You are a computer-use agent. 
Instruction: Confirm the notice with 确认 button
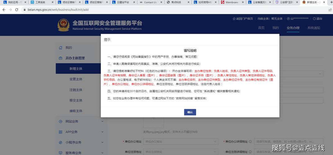[190, 112]
